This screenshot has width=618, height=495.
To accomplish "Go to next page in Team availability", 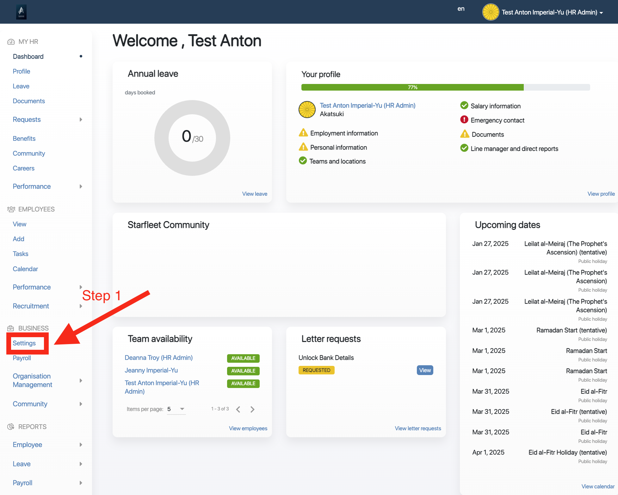I will click(252, 409).
